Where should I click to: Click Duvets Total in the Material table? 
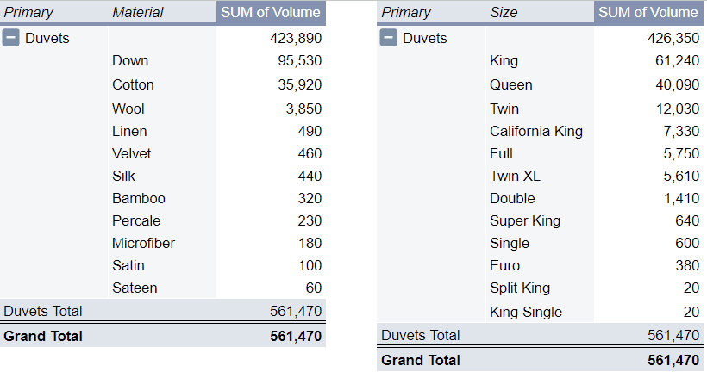[x=43, y=311]
